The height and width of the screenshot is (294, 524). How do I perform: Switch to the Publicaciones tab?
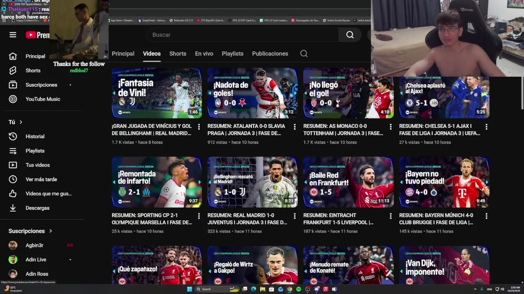270,53
